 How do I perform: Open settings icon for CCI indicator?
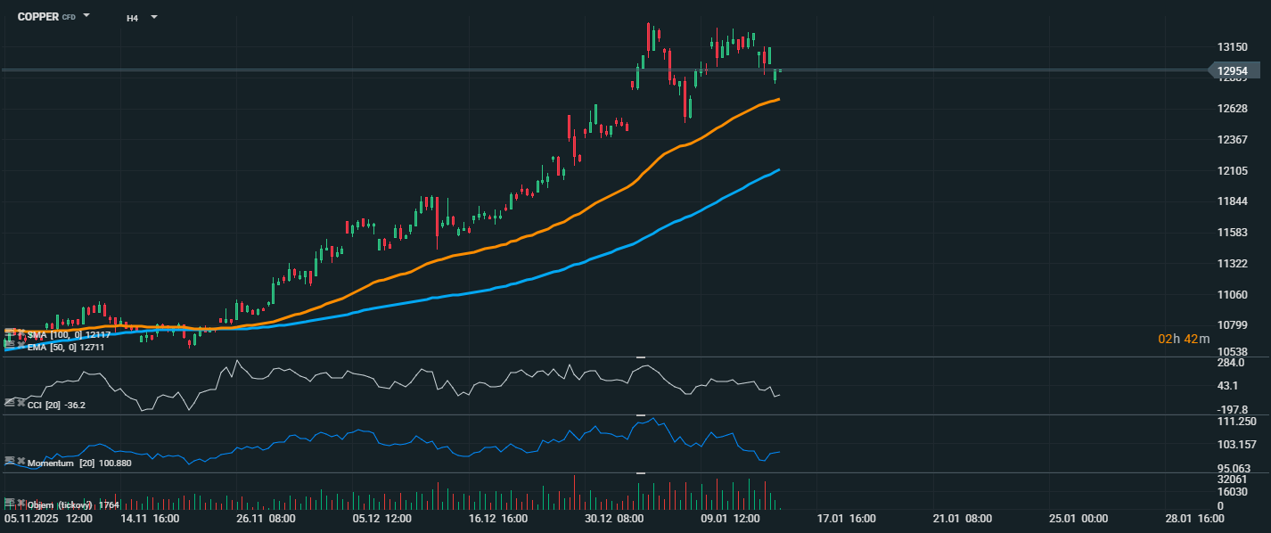pyautogui.click(x=10, y=402)
